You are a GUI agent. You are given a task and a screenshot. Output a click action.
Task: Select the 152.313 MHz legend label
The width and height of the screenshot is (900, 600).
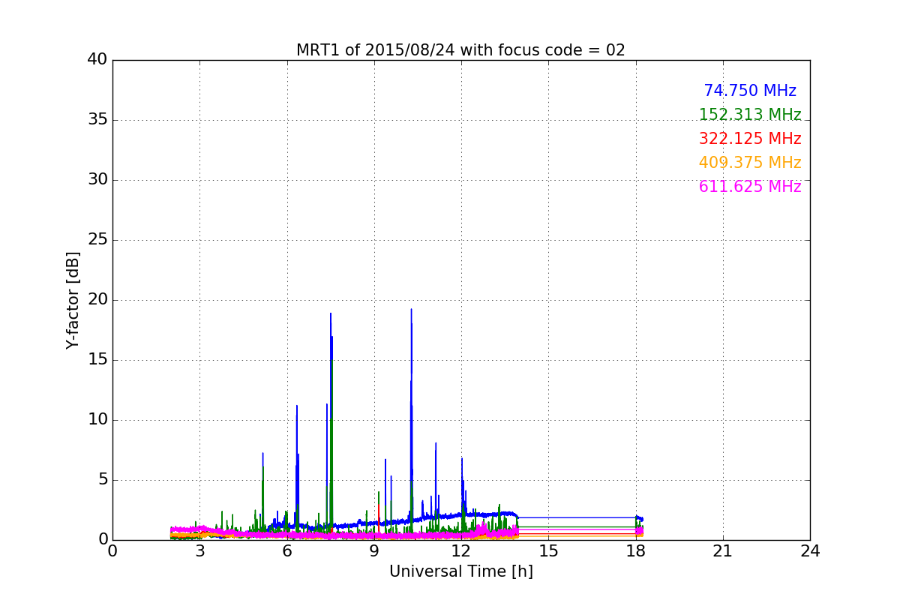coord(750,115)
